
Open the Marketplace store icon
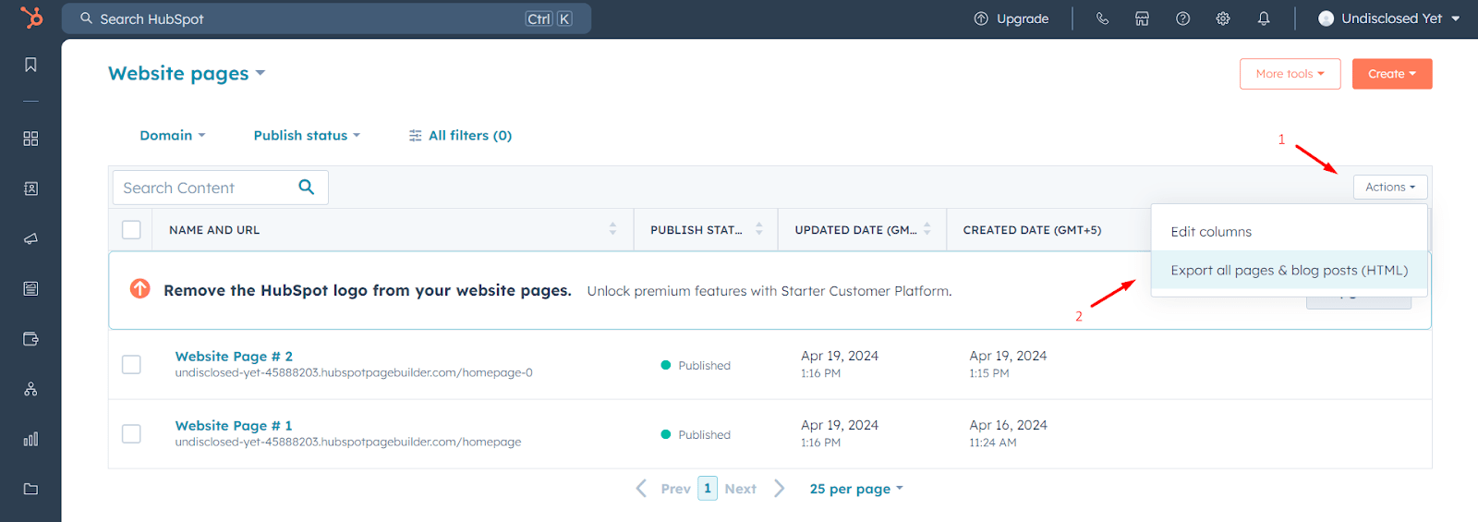pyautogui.click(x=1142, y=18)
